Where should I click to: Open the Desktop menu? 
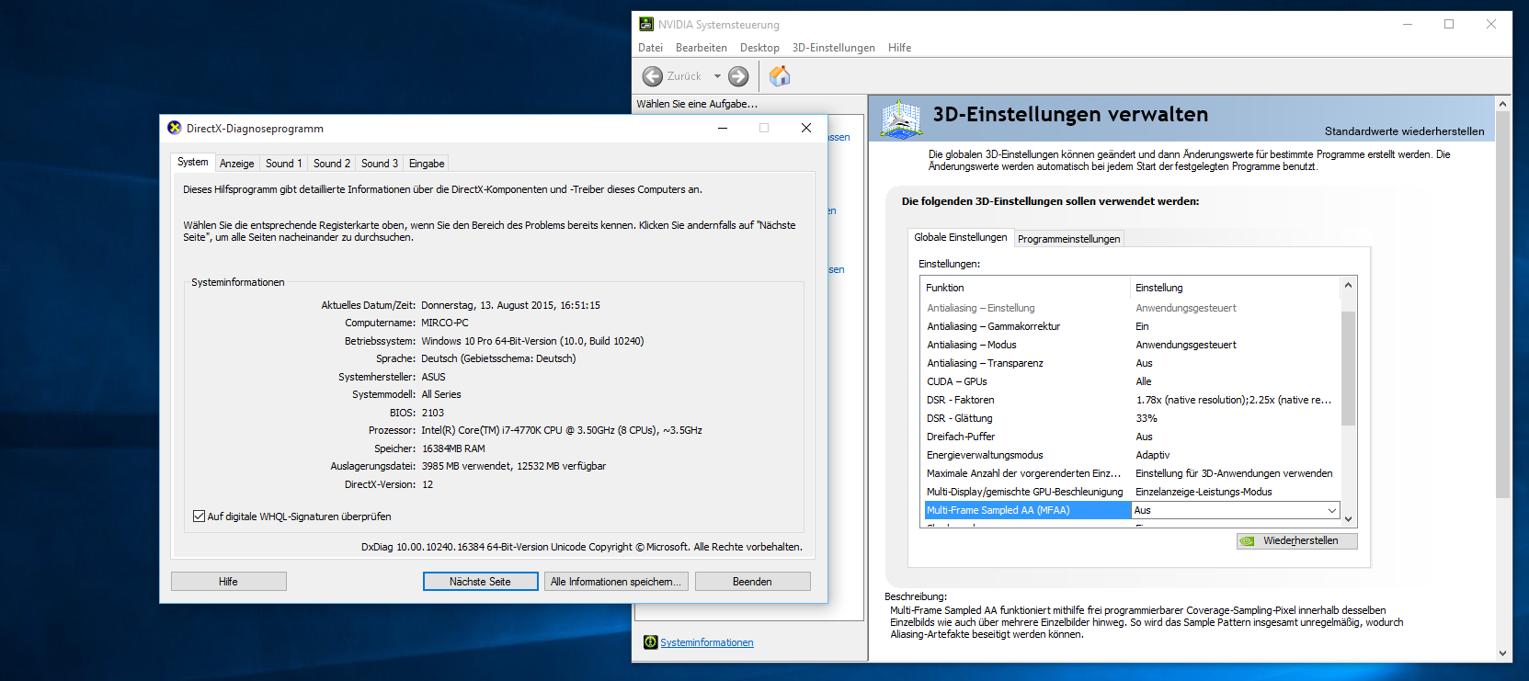759,48
